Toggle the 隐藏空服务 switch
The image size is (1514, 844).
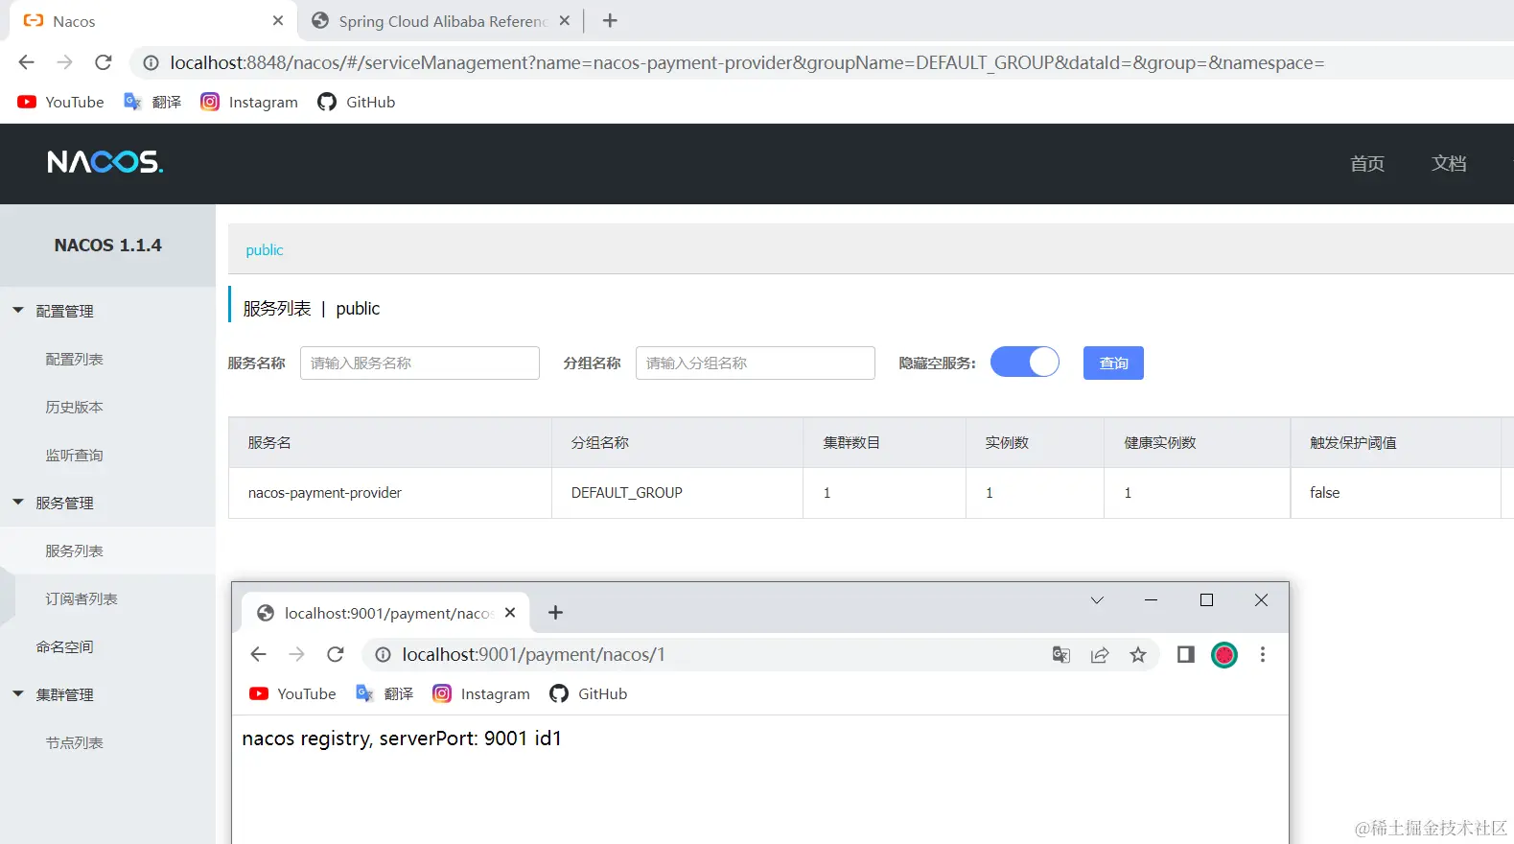coord(1025,362)
